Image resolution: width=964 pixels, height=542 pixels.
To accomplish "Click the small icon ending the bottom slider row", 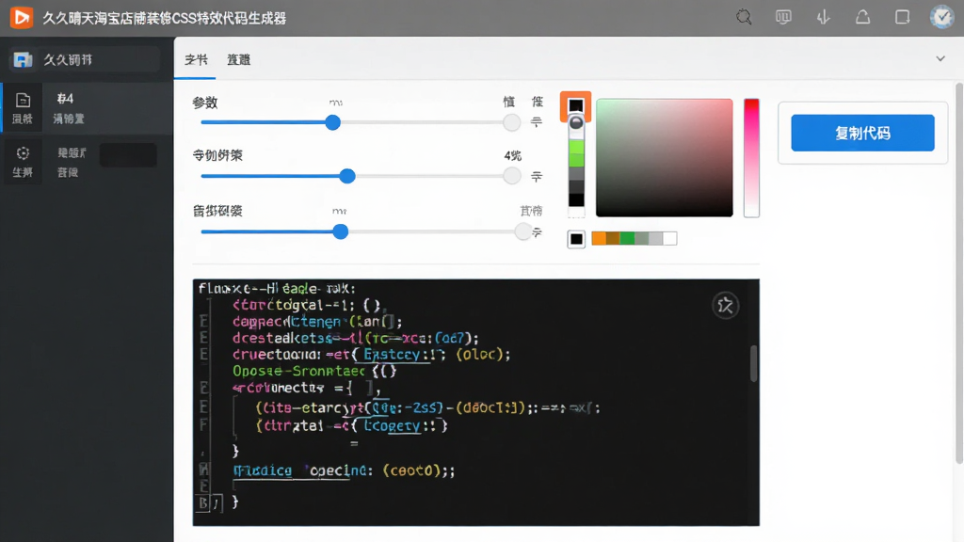I will [537, 232].
